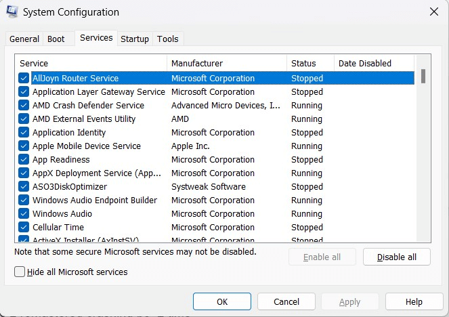Close the System Configuration window
Viewport: 449px width, 317px height.
pos(433,12)
